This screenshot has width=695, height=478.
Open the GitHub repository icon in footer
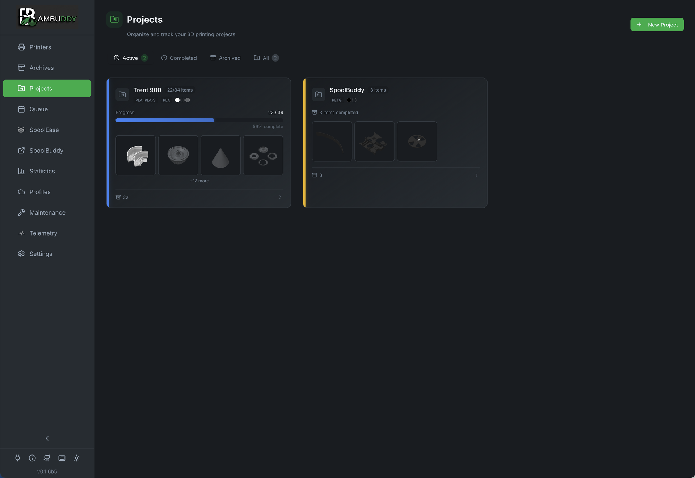pyautogui.click(x=47, y=458)
